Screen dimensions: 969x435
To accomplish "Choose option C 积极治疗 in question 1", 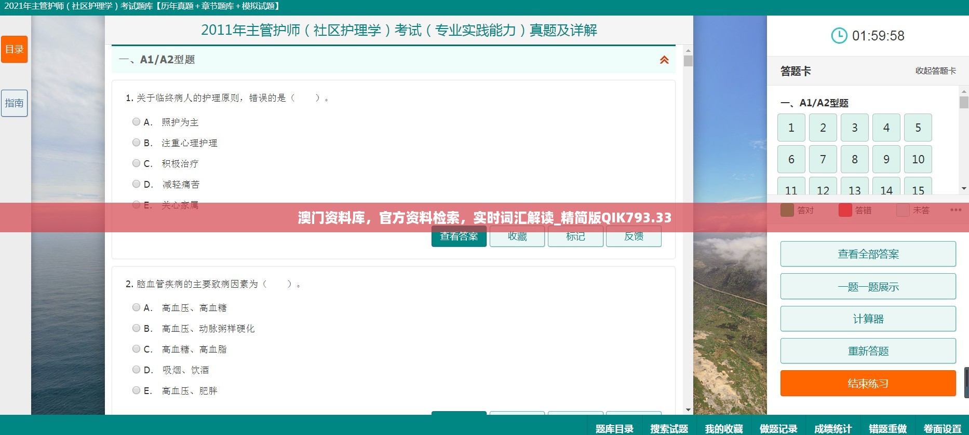I will tap(136, 163).
